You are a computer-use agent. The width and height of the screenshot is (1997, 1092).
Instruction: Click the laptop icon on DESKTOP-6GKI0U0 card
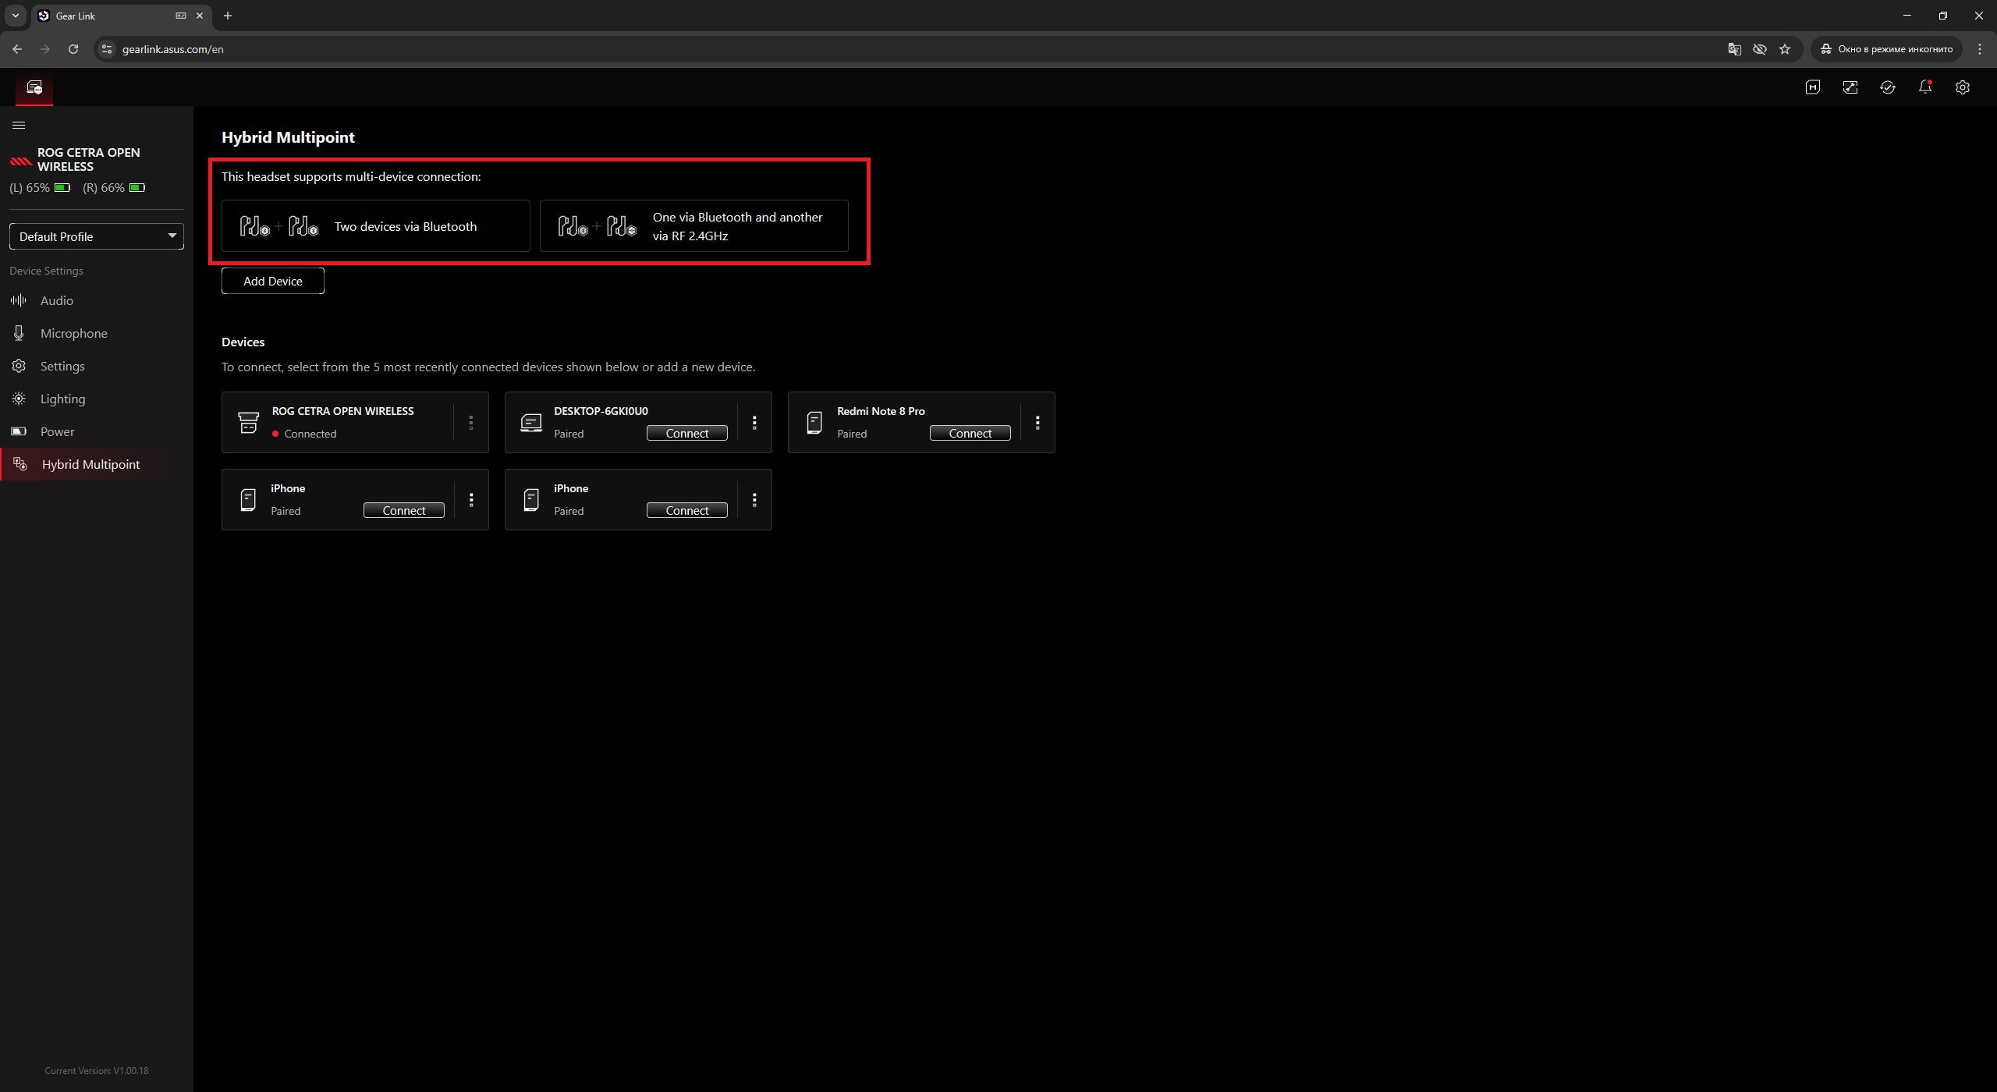click(x=531, y=422)
